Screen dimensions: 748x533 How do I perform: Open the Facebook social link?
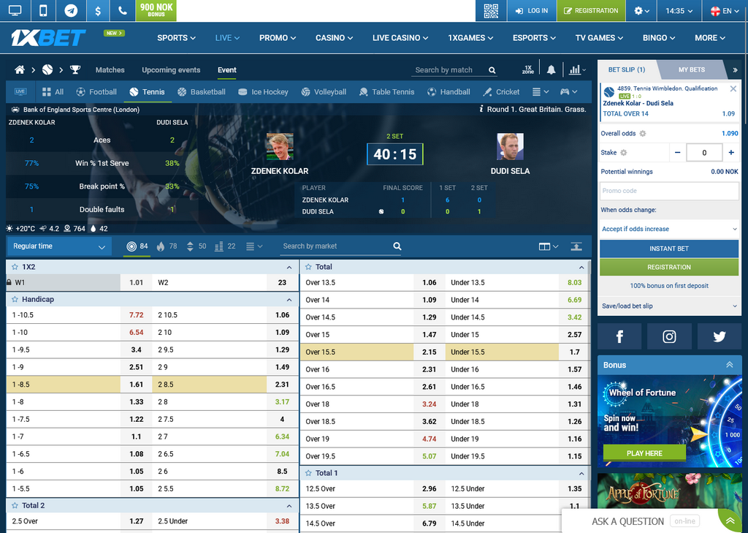click(619, 336)
